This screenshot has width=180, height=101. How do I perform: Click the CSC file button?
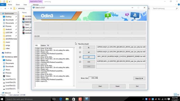89,62
